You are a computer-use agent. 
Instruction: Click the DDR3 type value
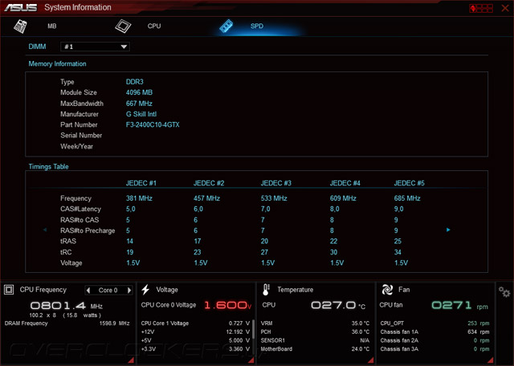pos(134,82)
